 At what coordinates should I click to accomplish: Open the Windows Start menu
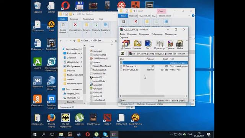35,135
